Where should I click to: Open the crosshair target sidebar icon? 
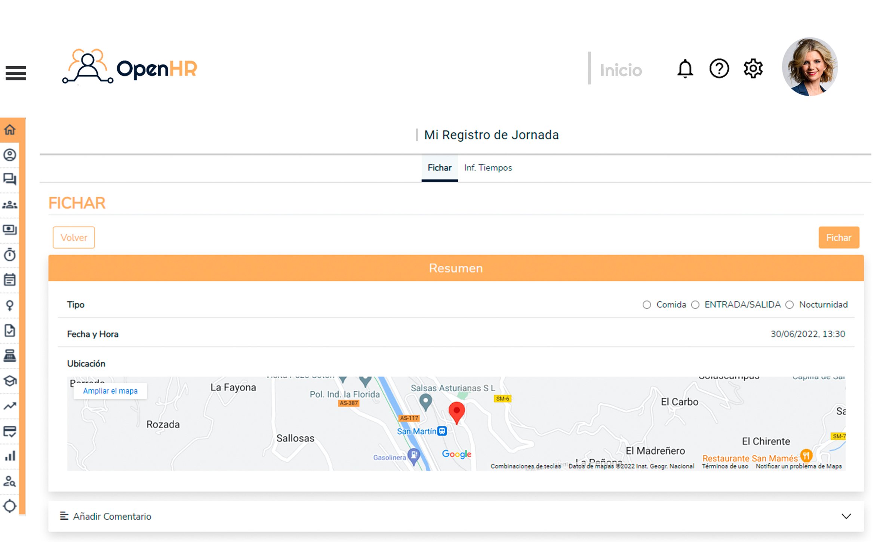pyautogui.click(x=10, y=506)
